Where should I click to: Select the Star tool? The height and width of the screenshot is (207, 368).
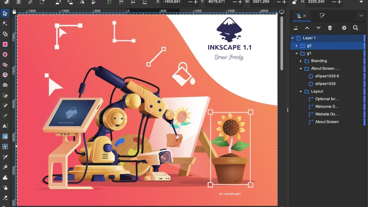5,65
